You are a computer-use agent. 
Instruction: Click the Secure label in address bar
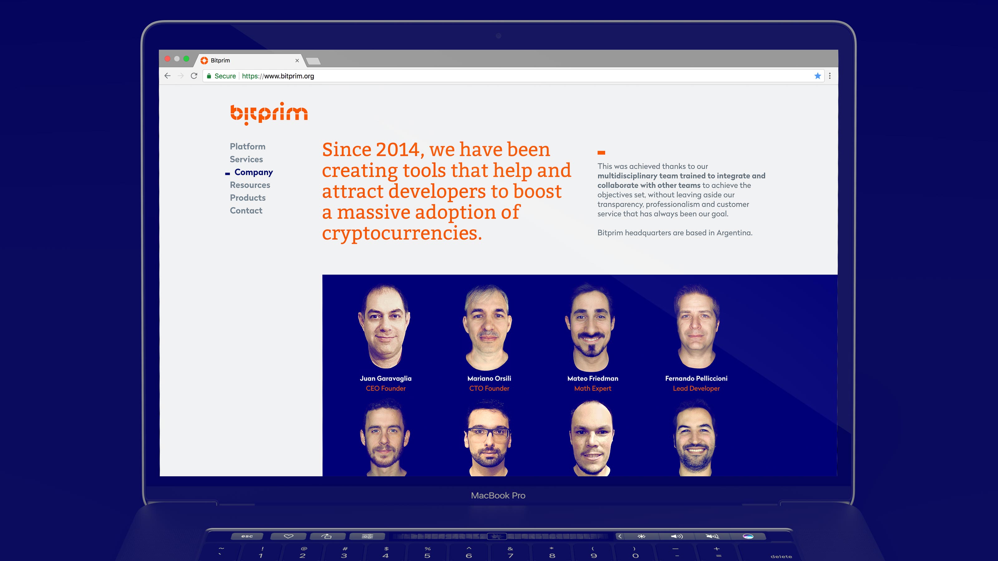[225, 76]
